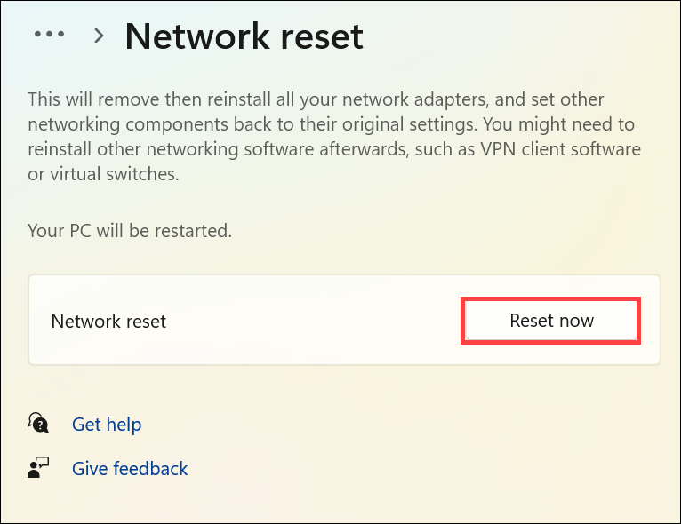681x524 pixels.
Task: Click the "Your PC will be restarted." text
Action: pyautogui.click(x=130, y=231)
